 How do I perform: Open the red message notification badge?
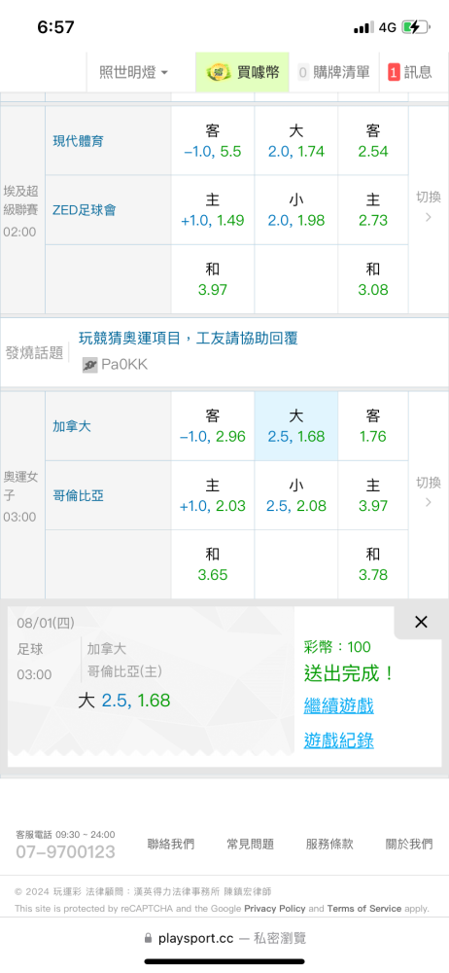pyautogui.click(x=394, y=73)
